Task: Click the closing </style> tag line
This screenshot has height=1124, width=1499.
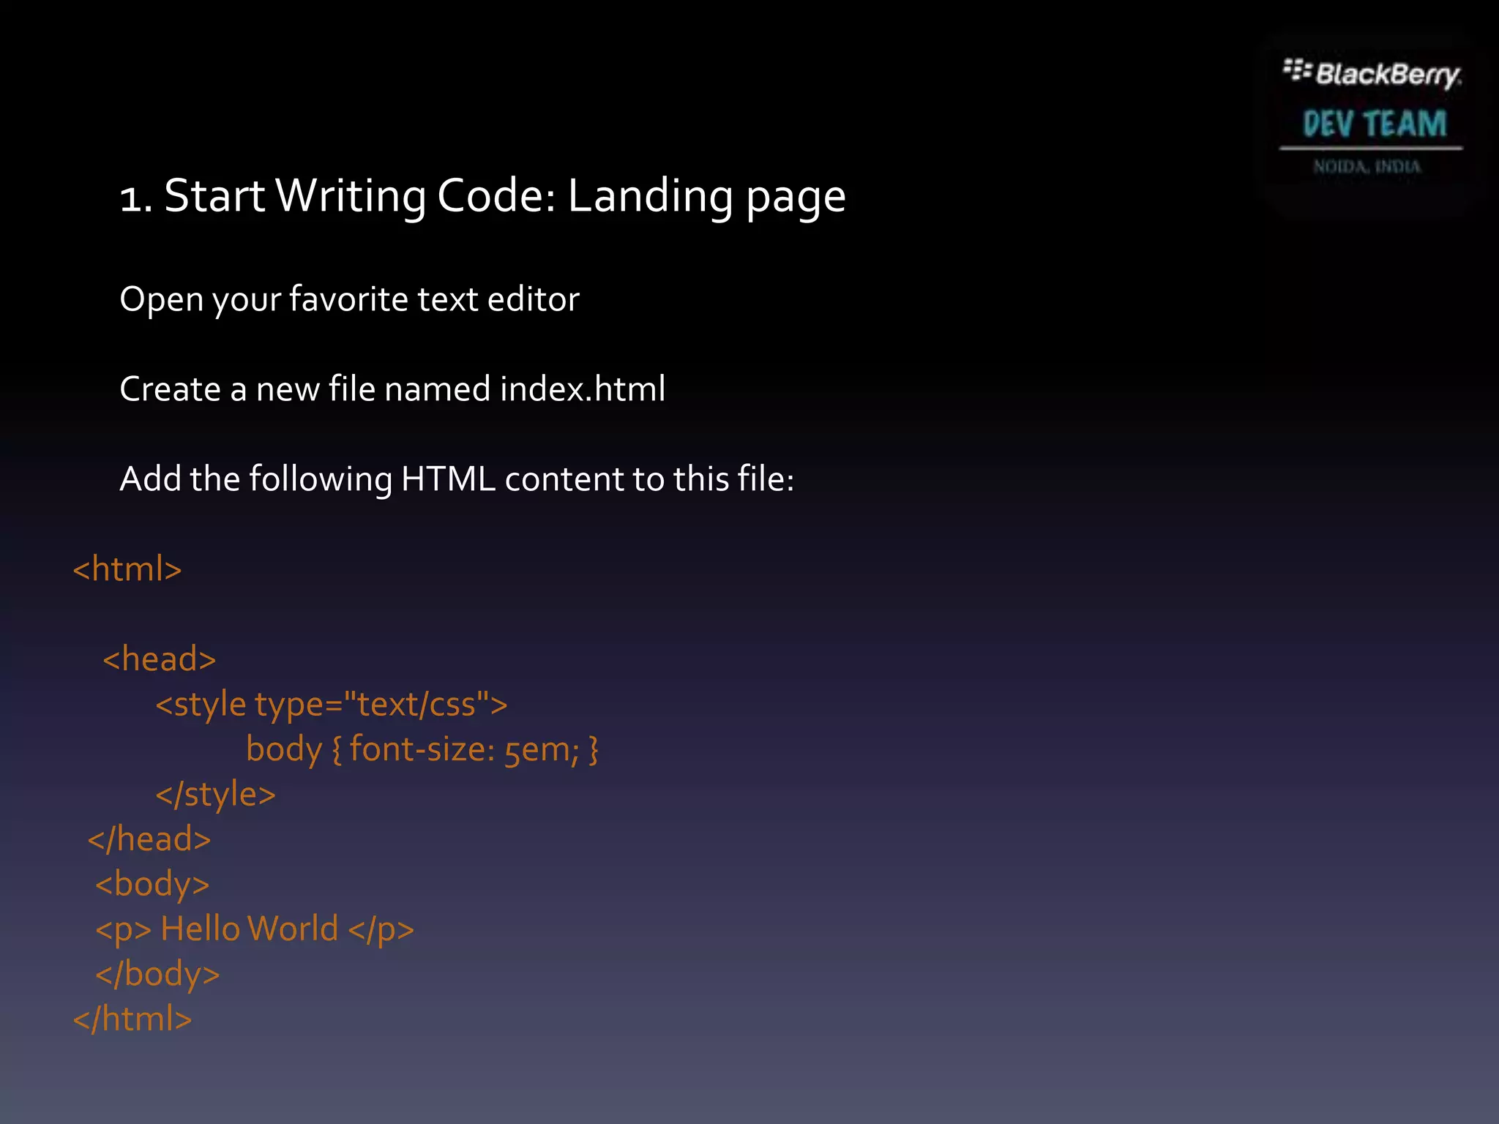Action: pyautogui.click(x=216, y=795)
